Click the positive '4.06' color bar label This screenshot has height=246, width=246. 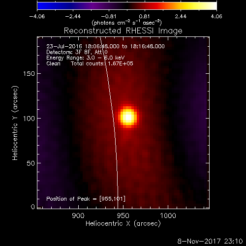coord(216,16)
